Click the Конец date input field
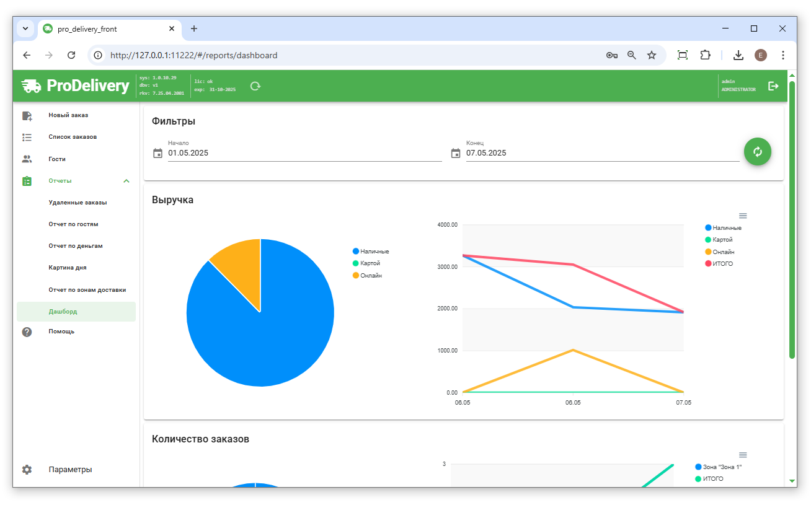 coord(601,153)
